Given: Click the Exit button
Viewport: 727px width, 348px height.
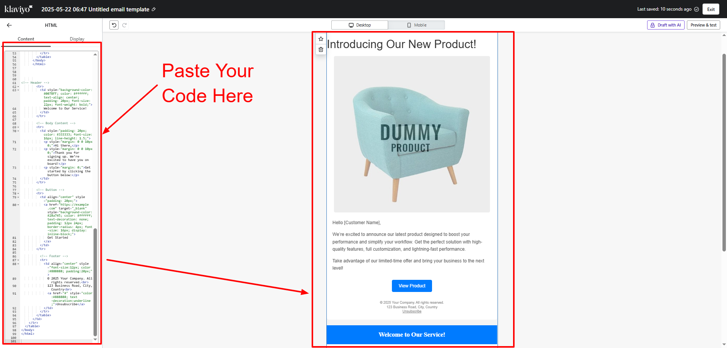Looking at the screenshot, I should tap(711, 9).
